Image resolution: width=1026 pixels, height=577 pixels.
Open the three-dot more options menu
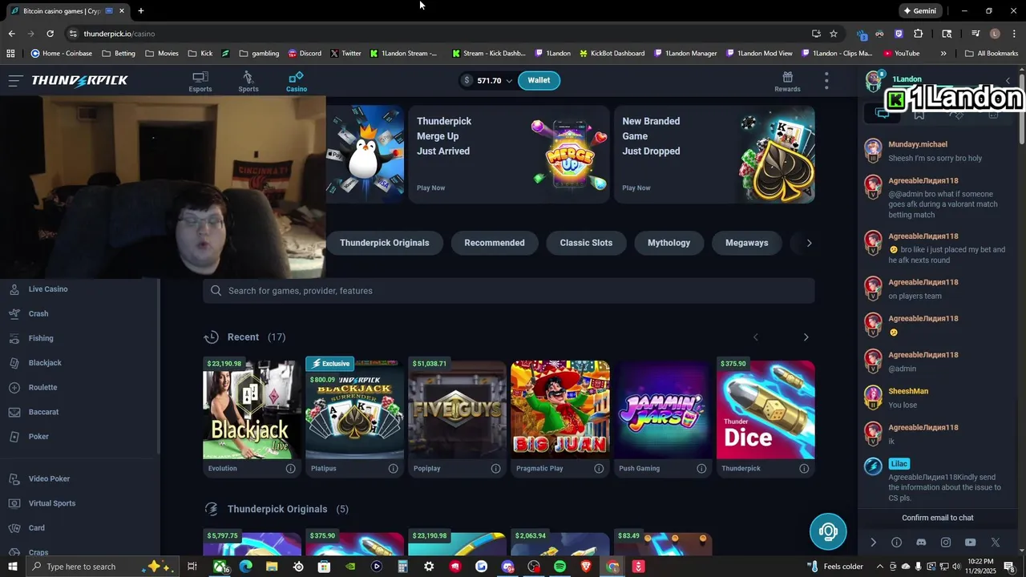826,81
